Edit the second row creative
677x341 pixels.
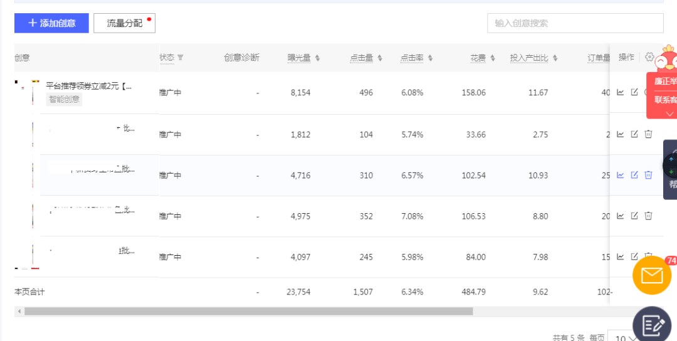tap(634, 134)
